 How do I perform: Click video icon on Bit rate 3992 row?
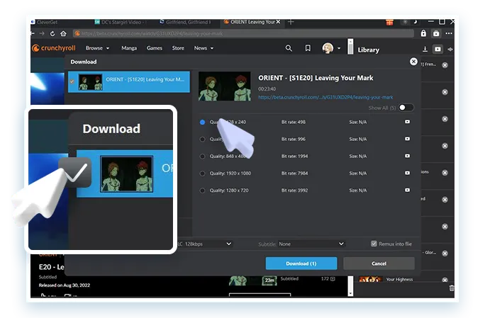tap(408, 190)
